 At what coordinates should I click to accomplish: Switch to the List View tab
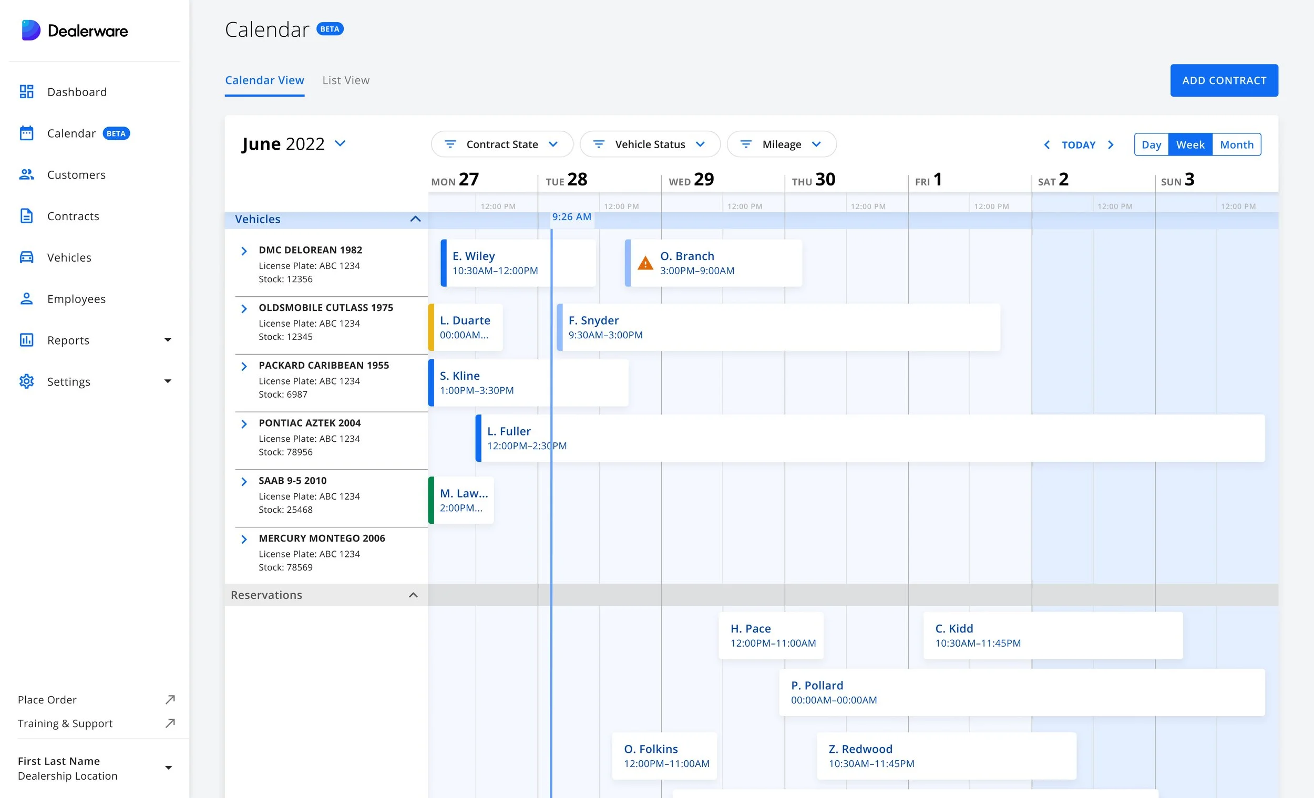(x=345, y=80)
